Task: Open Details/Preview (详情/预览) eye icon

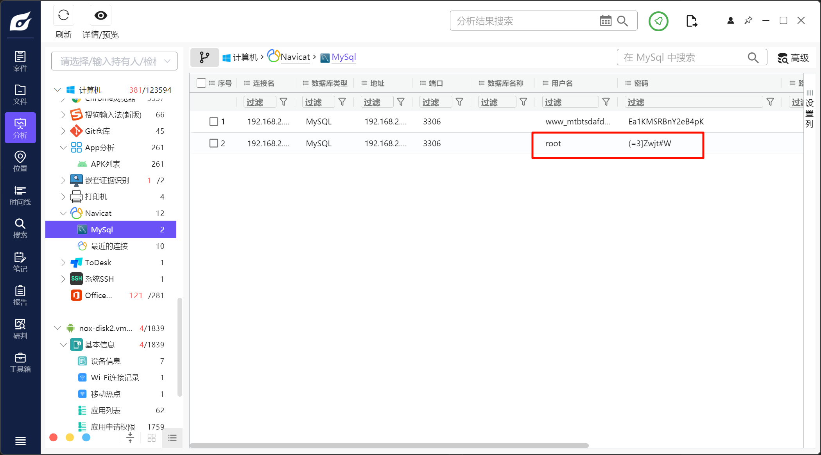Action: pos(100,16)
